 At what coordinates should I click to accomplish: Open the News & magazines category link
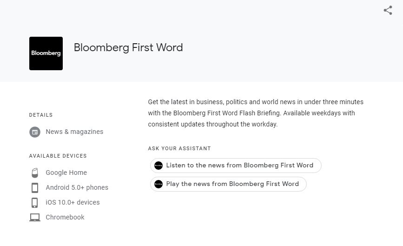74,132
